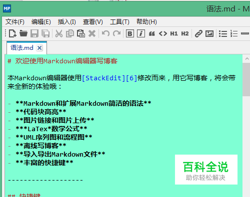The width and height of the screenshot is (250, 197).
Task: Click the dashed horizontal rule line text
Action: tap(45, 180)
